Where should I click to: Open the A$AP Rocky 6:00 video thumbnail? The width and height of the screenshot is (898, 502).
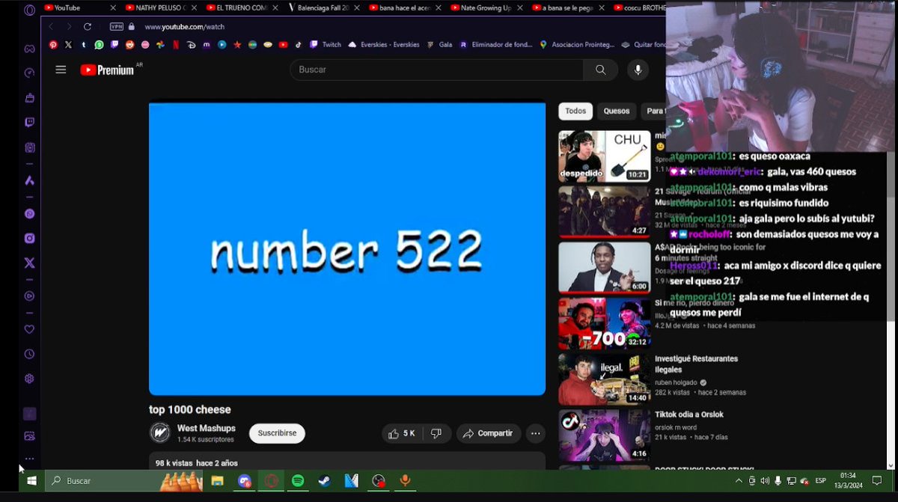pyautogui.click(x=604, y=267)
